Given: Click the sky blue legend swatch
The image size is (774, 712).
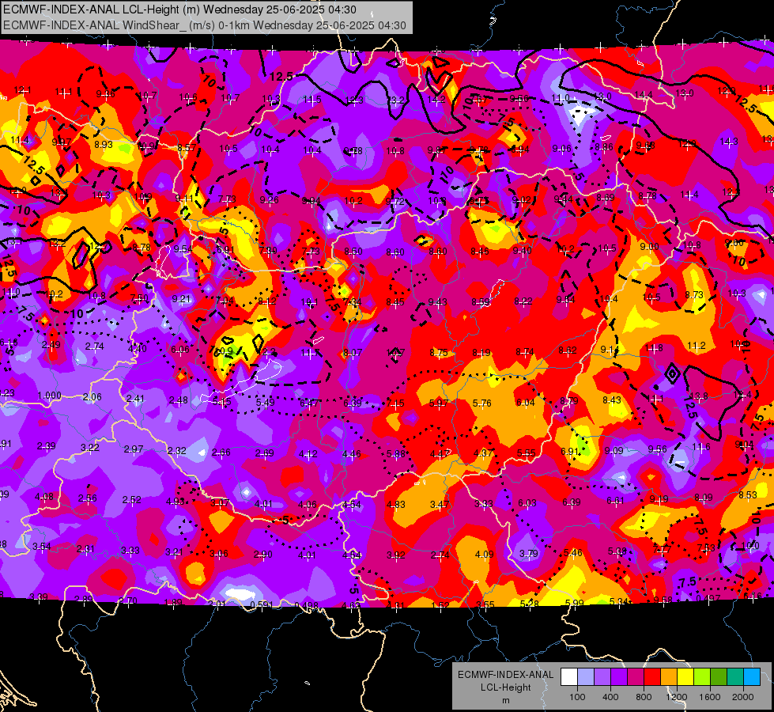Looking at the screenshot, I should pyautogui.click(x=752, y=677).
